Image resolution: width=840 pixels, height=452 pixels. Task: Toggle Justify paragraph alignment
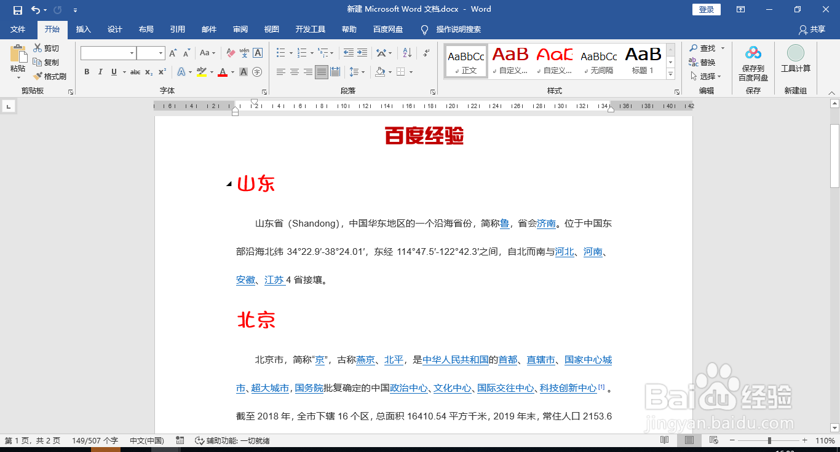click(x=322, y=72)
